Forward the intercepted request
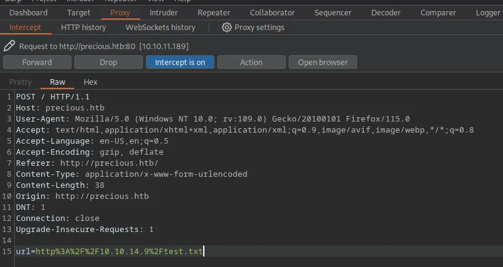503x267 pixels. click(37, 62)
